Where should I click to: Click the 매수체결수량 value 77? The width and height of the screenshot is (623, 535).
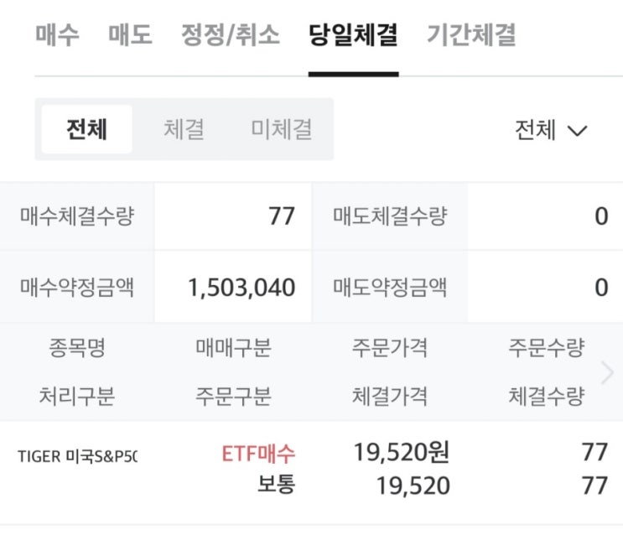tap(282, 216)
